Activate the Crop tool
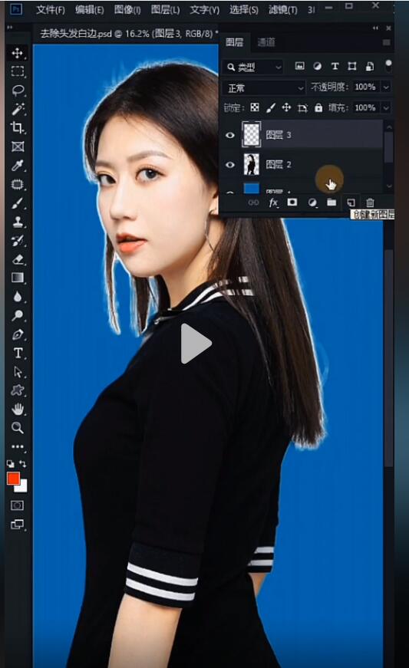The height and width of the screenshot is (668, 409). [18, 127]
